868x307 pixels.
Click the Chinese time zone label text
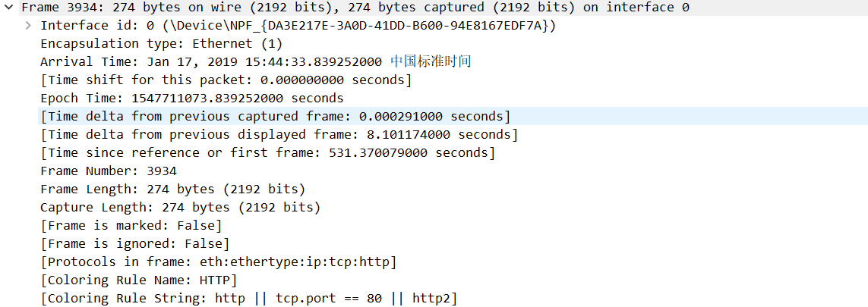tap(431, 62)
